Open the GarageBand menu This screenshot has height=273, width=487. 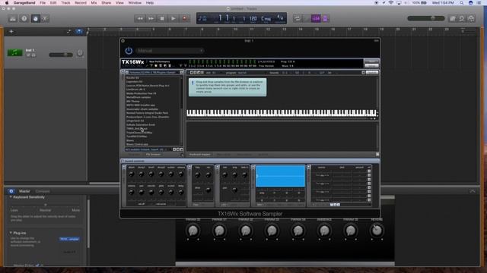point(24,3)
